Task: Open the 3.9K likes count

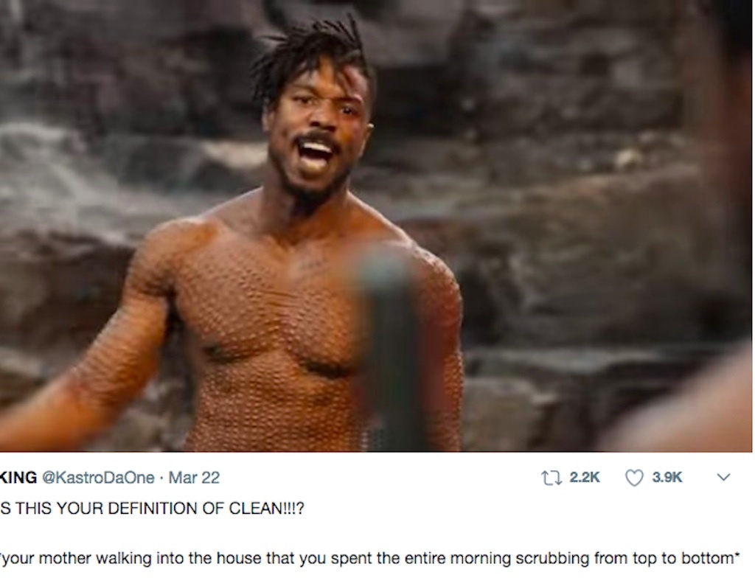Action: click(667, 477)
